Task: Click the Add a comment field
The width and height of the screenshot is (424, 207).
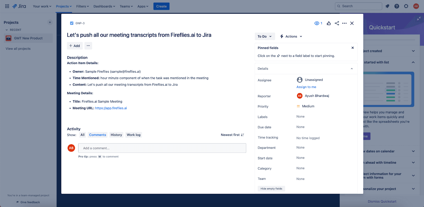Action: (162, 148)
